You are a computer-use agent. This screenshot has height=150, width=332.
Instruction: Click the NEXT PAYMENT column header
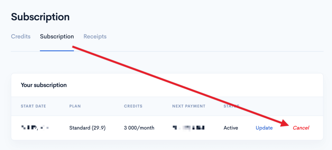189,106
